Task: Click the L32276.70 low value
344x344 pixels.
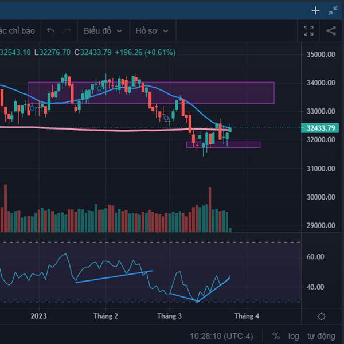Action: pyautogui.click(x=52, y=52)
